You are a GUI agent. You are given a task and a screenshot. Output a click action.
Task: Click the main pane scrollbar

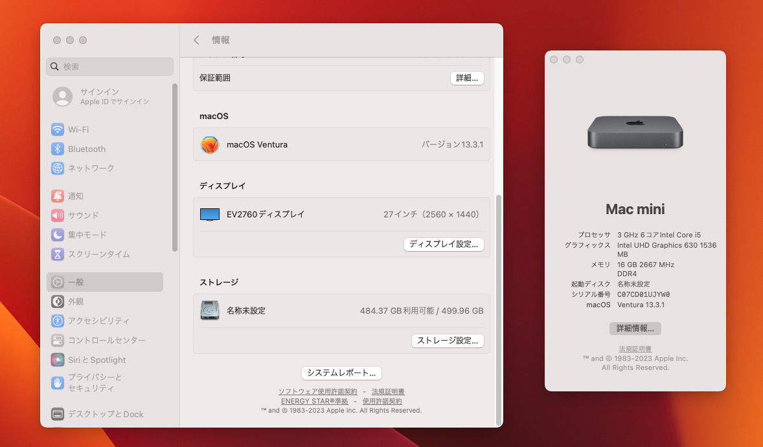498,309
